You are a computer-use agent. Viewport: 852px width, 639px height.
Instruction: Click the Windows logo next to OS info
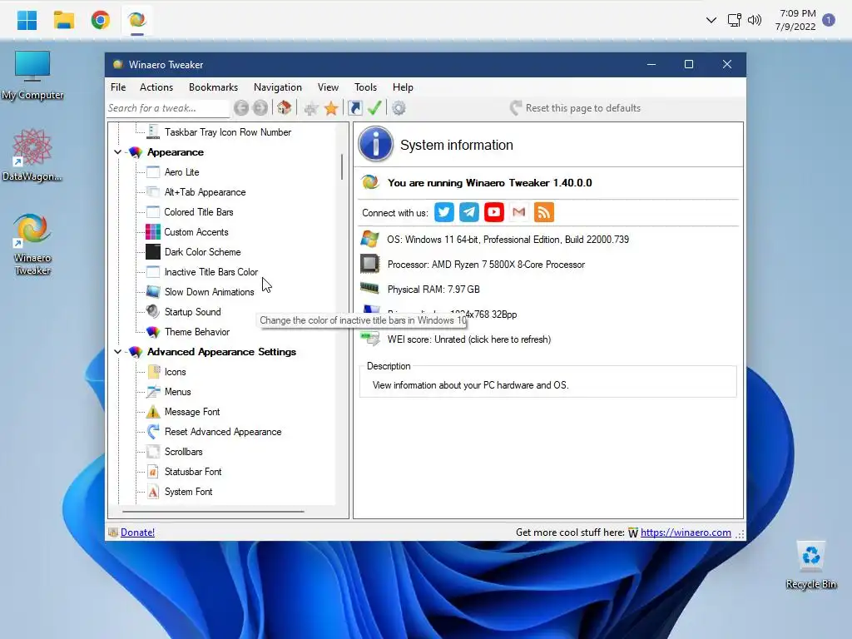point(369,239)
